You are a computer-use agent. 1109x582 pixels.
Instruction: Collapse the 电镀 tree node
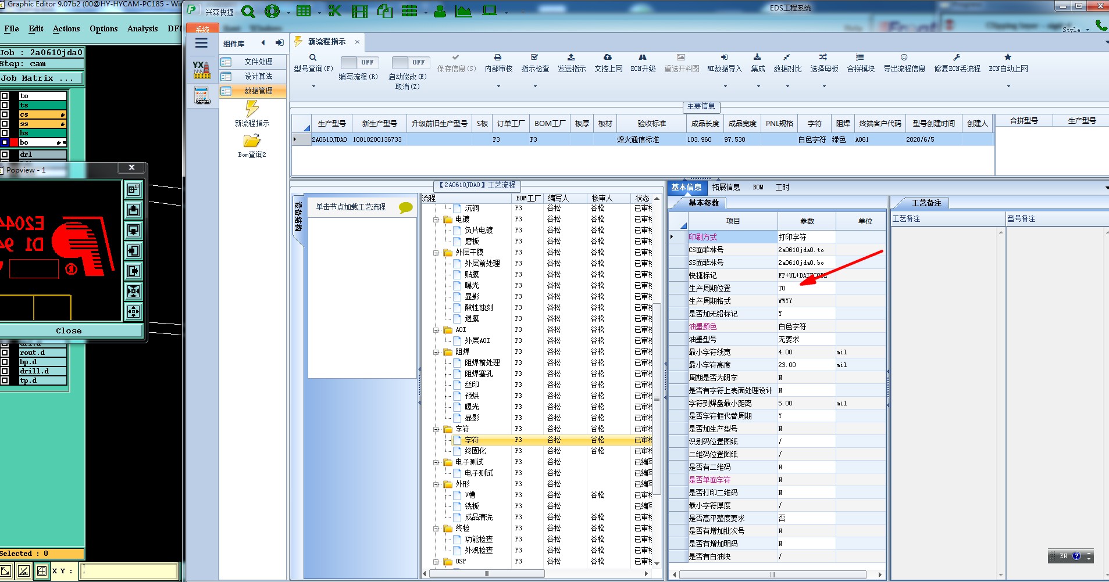(x=436, y=220)
